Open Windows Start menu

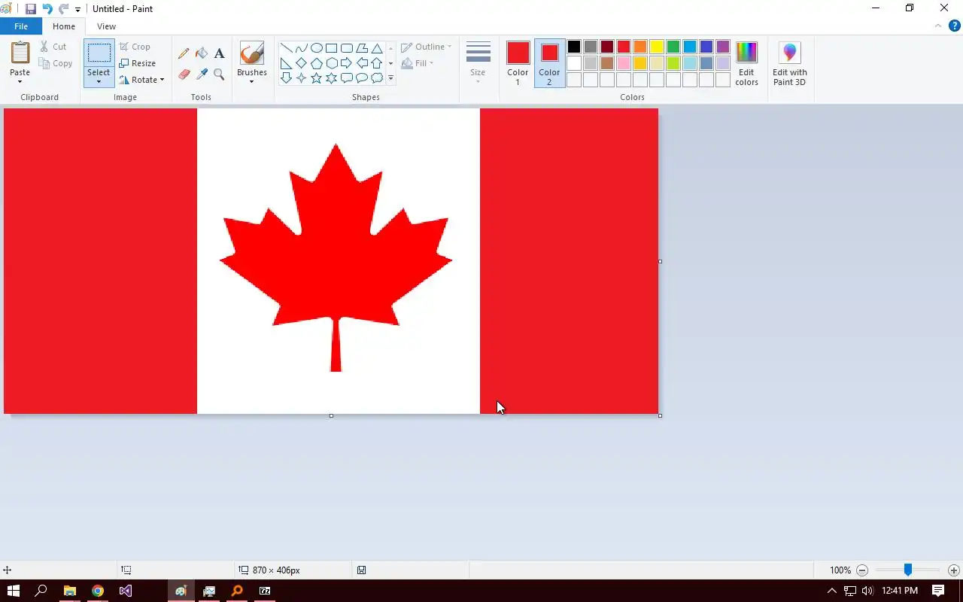13,591
